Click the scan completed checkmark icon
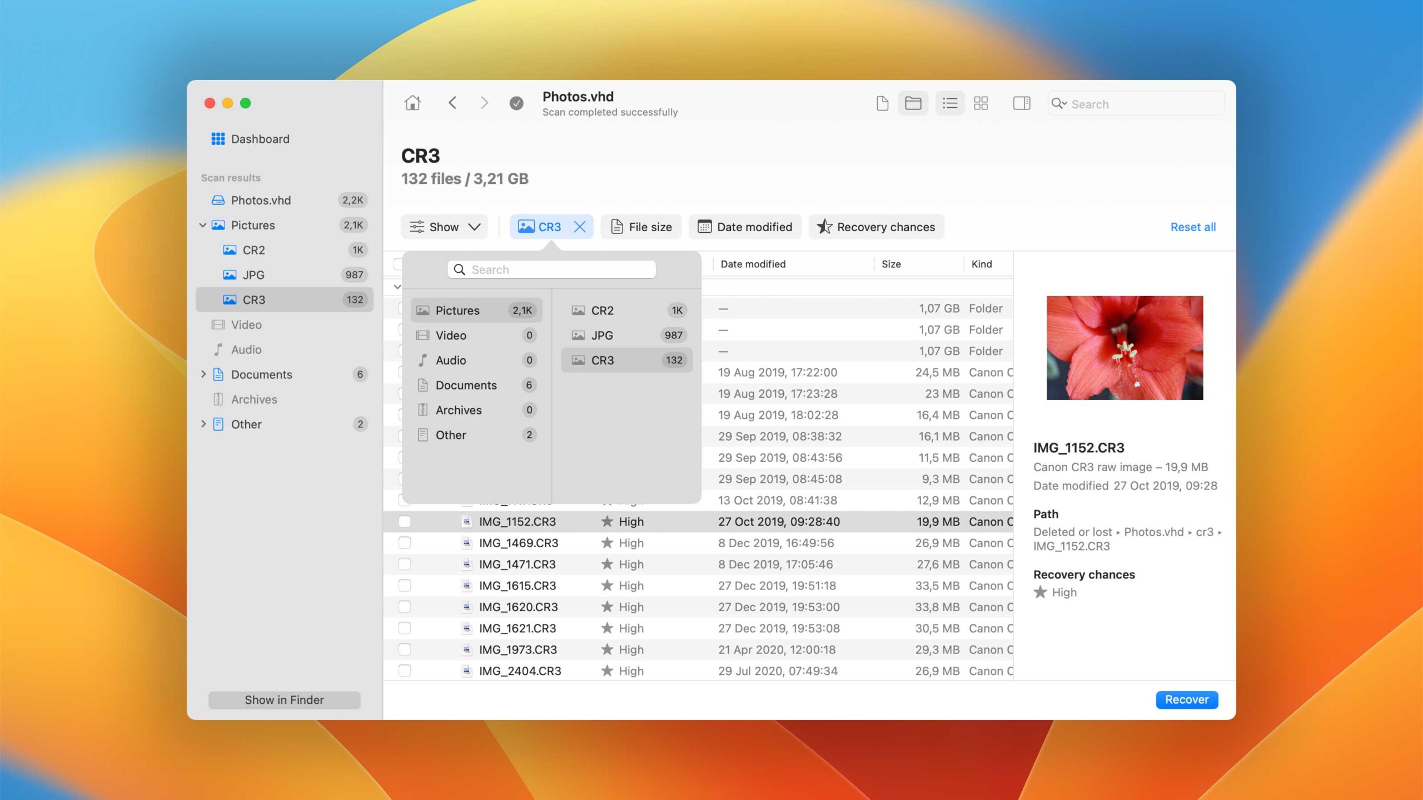The image size is (1423, 800). (x=516, y=103)
